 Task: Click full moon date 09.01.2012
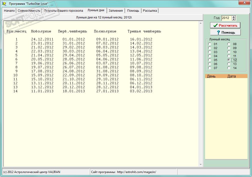click(107, 39)
